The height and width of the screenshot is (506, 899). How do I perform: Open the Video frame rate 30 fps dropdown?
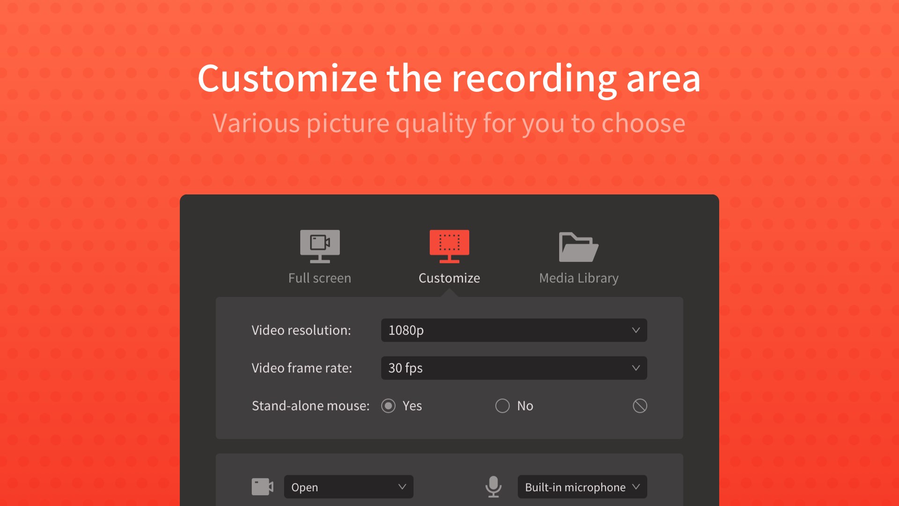point(514,368)
